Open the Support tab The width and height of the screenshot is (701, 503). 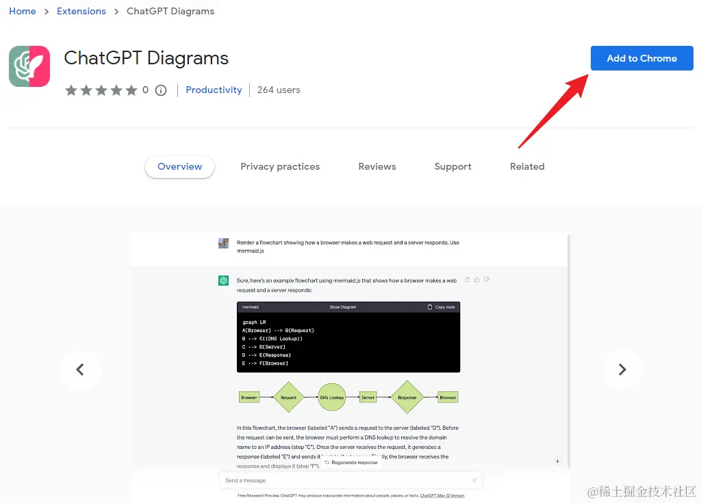pyautogui.click(x=453, y=166)
